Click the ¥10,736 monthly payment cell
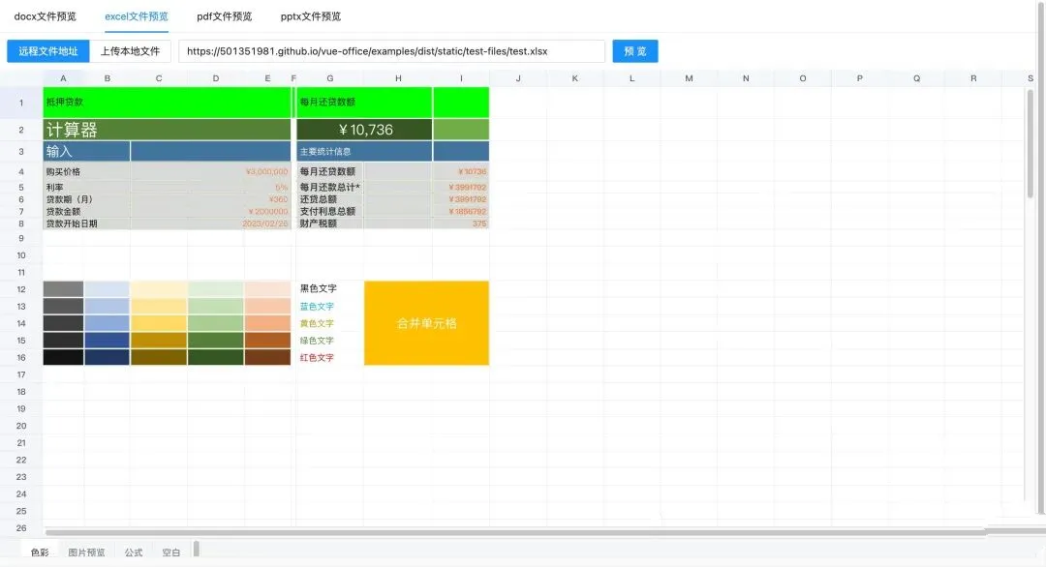 (364, 130)
